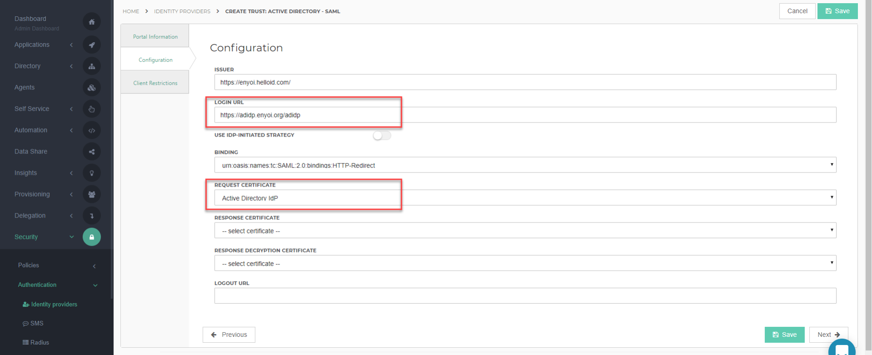The height and width of the screenshot is (355, 872).
Task: Switch to Portal Information tab
Action: click(155, 36)
